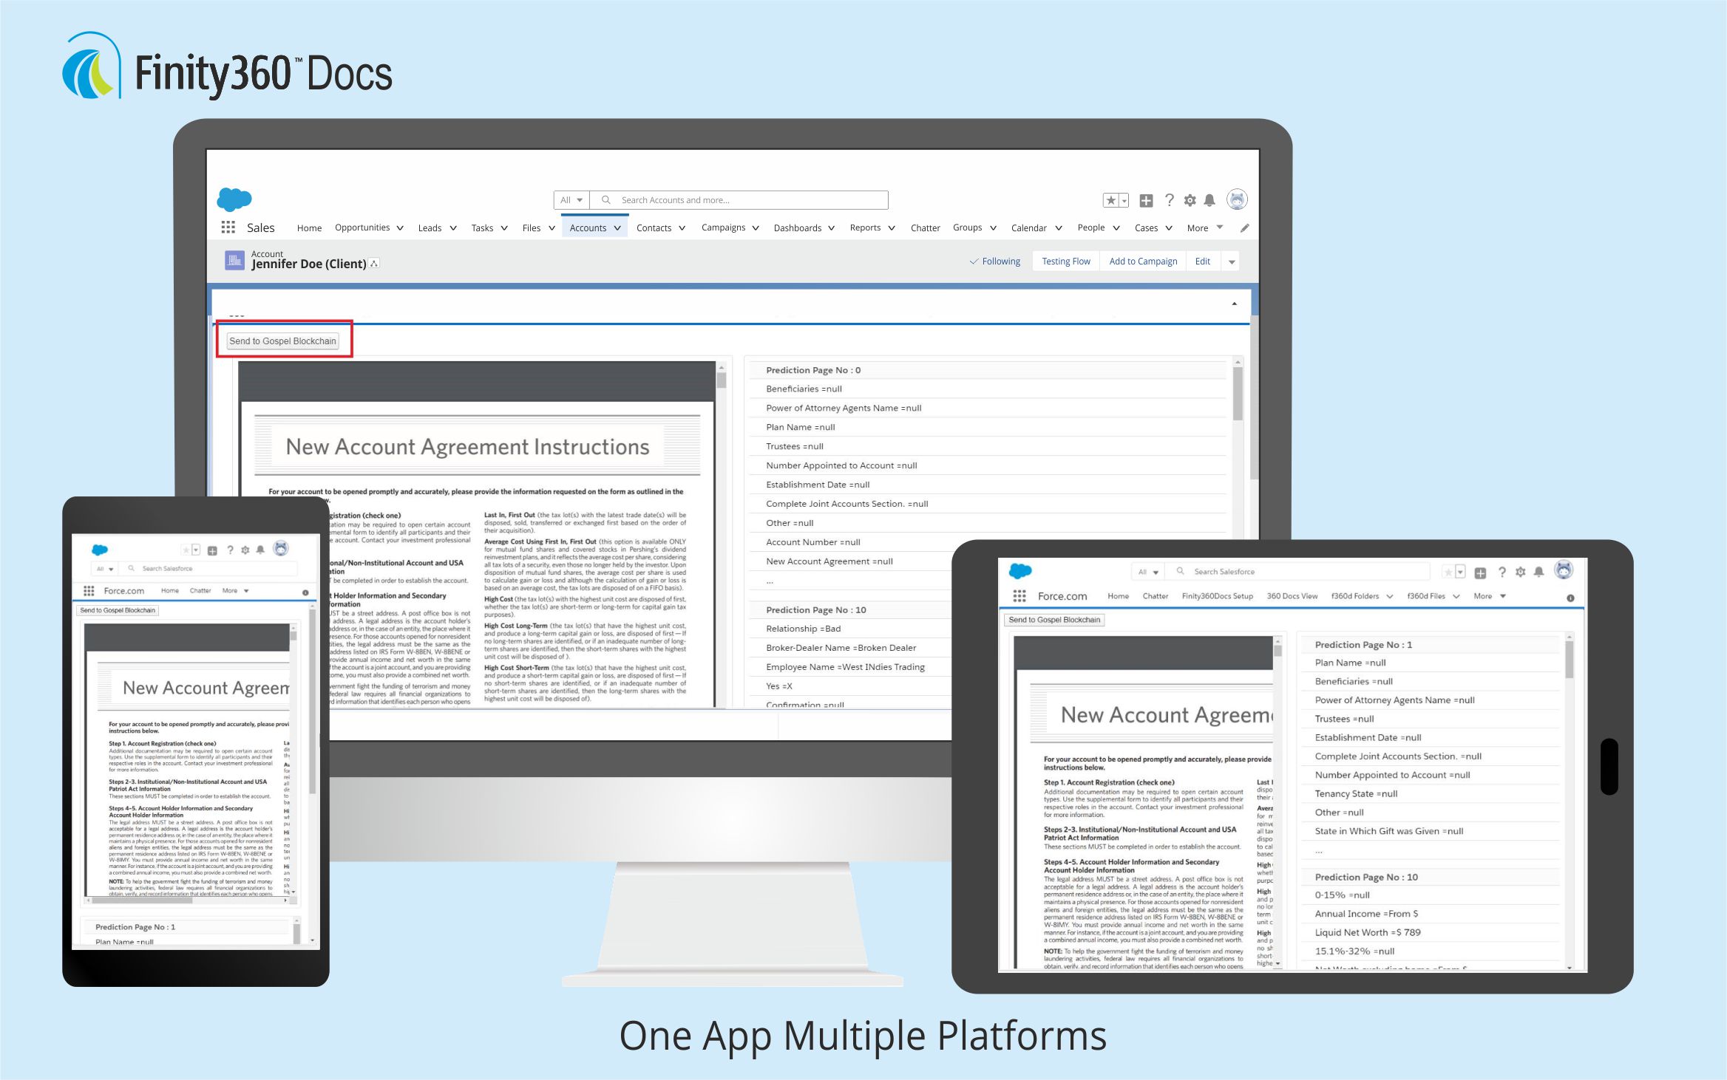Image resolution: width=1727 pixels, height=1080 pixels.
Task: Focus the Search Accounts and more field
Action: (x=739, y=200)
